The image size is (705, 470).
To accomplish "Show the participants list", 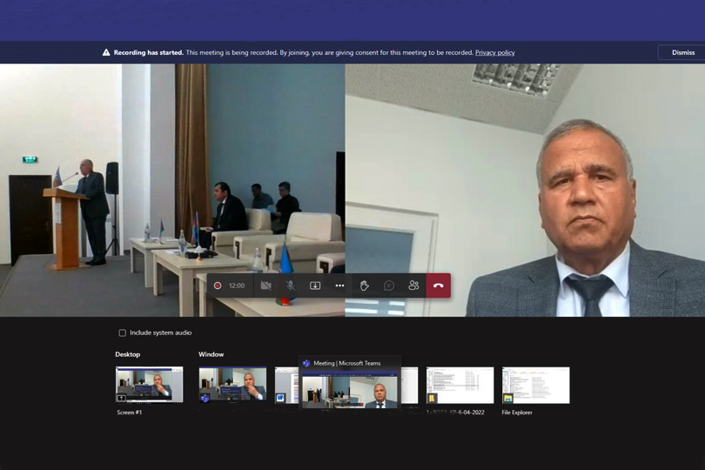I will click(413, 286).
